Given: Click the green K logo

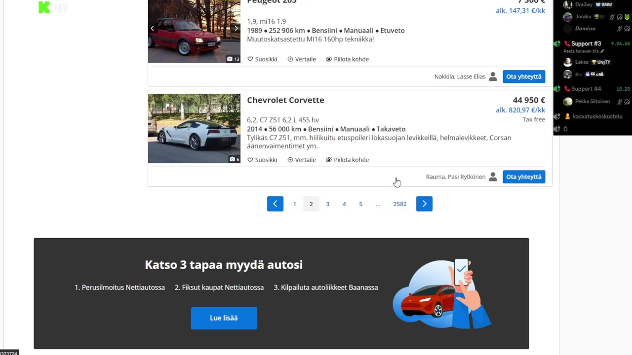Looking at the screenshot, I should click(x=44, y=7).
